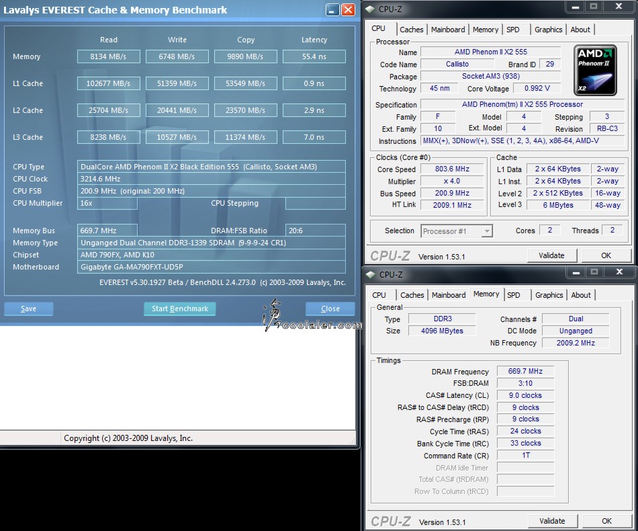Select the L2 Cache Copy value 23570 MB/s
The height and width of the screenshot is (531, 638).
click(x=245, y=110)
